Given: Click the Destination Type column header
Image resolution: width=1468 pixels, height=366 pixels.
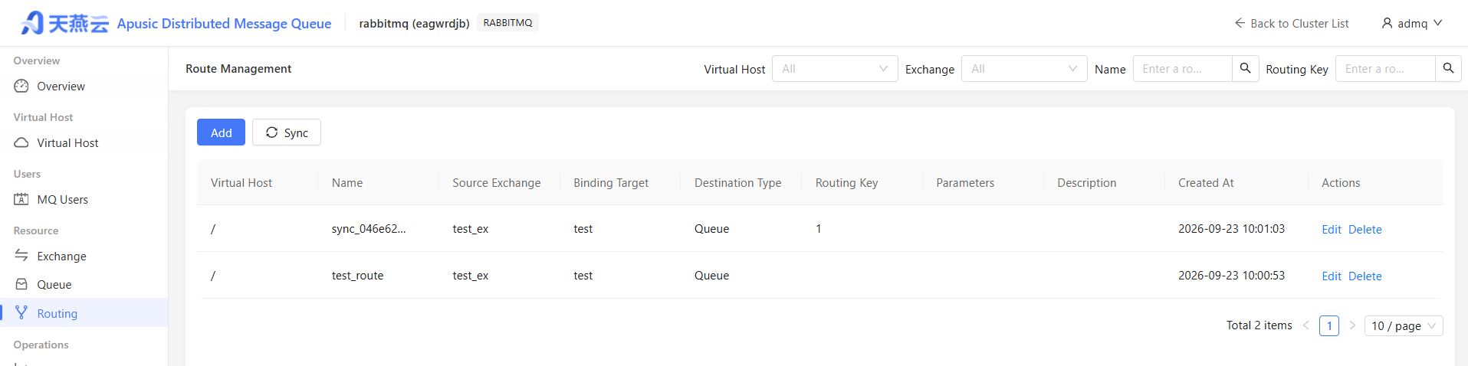Looking at the screenshot, I should coord(737,182).
